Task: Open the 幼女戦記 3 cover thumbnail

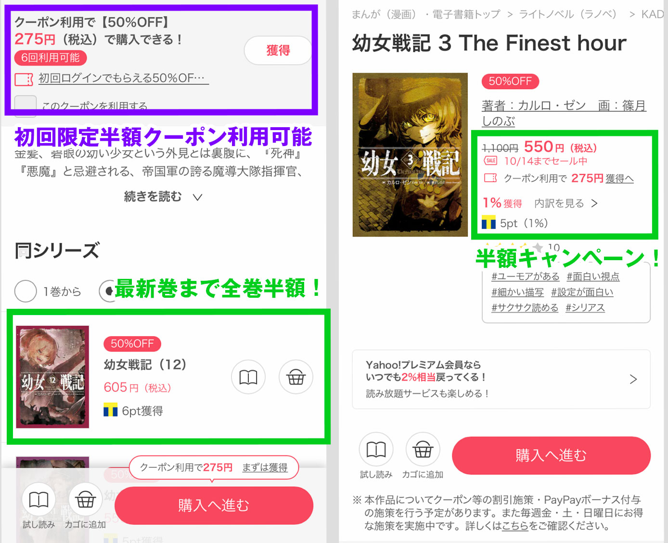Action: click(x=410, y=155)
